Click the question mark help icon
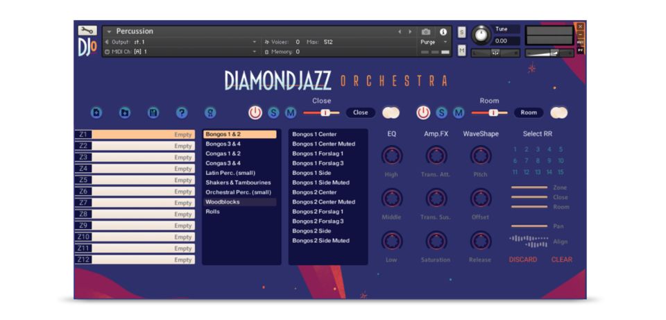Screen dimensions: 666x320 [182, 112]
